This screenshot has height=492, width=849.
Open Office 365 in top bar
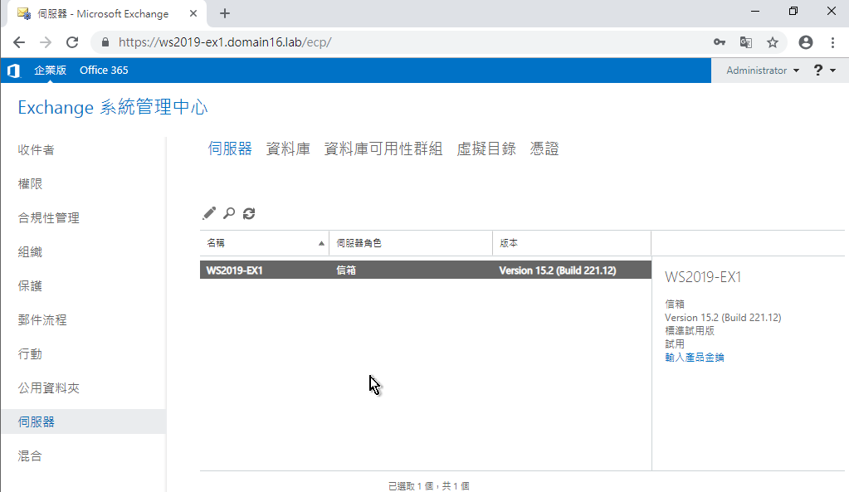[104, 71]
